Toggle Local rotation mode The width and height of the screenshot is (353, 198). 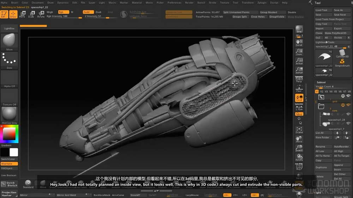coord(299,98)
